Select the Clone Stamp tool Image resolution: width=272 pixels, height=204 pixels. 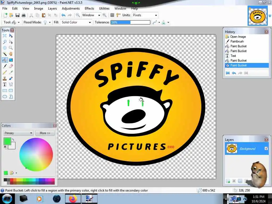click(5, 78)
